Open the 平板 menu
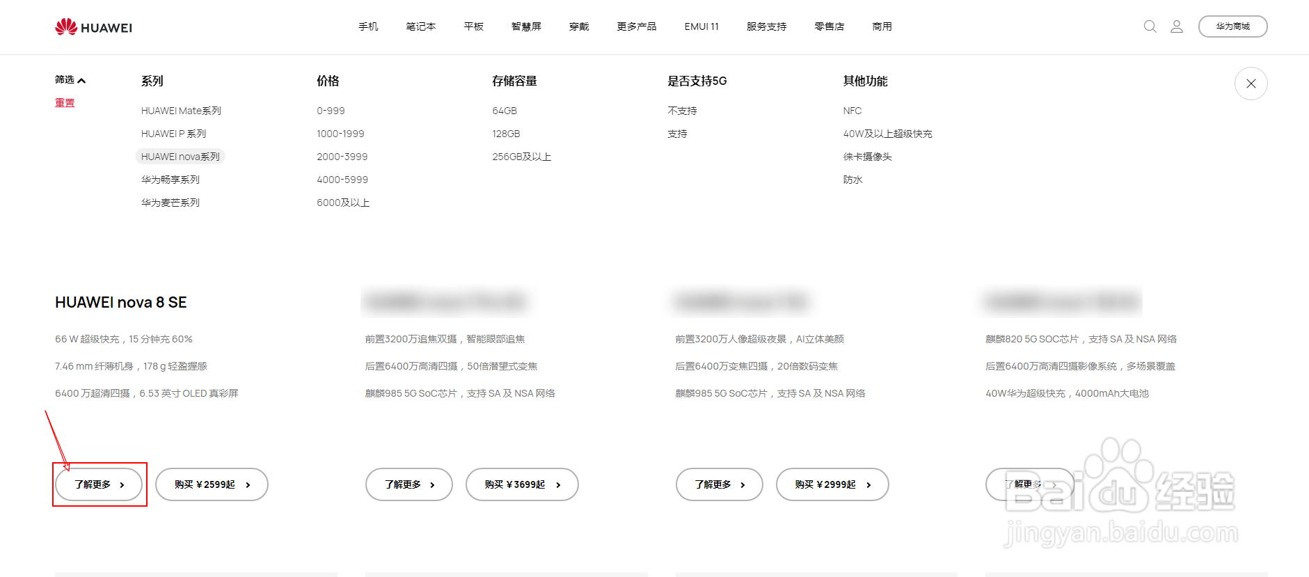This screenshot has height=577, width=1309. point(474,26)
